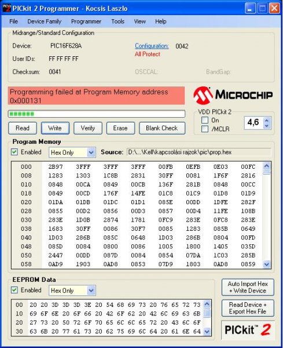Click the Microchip logo

[x=233, y=95]
